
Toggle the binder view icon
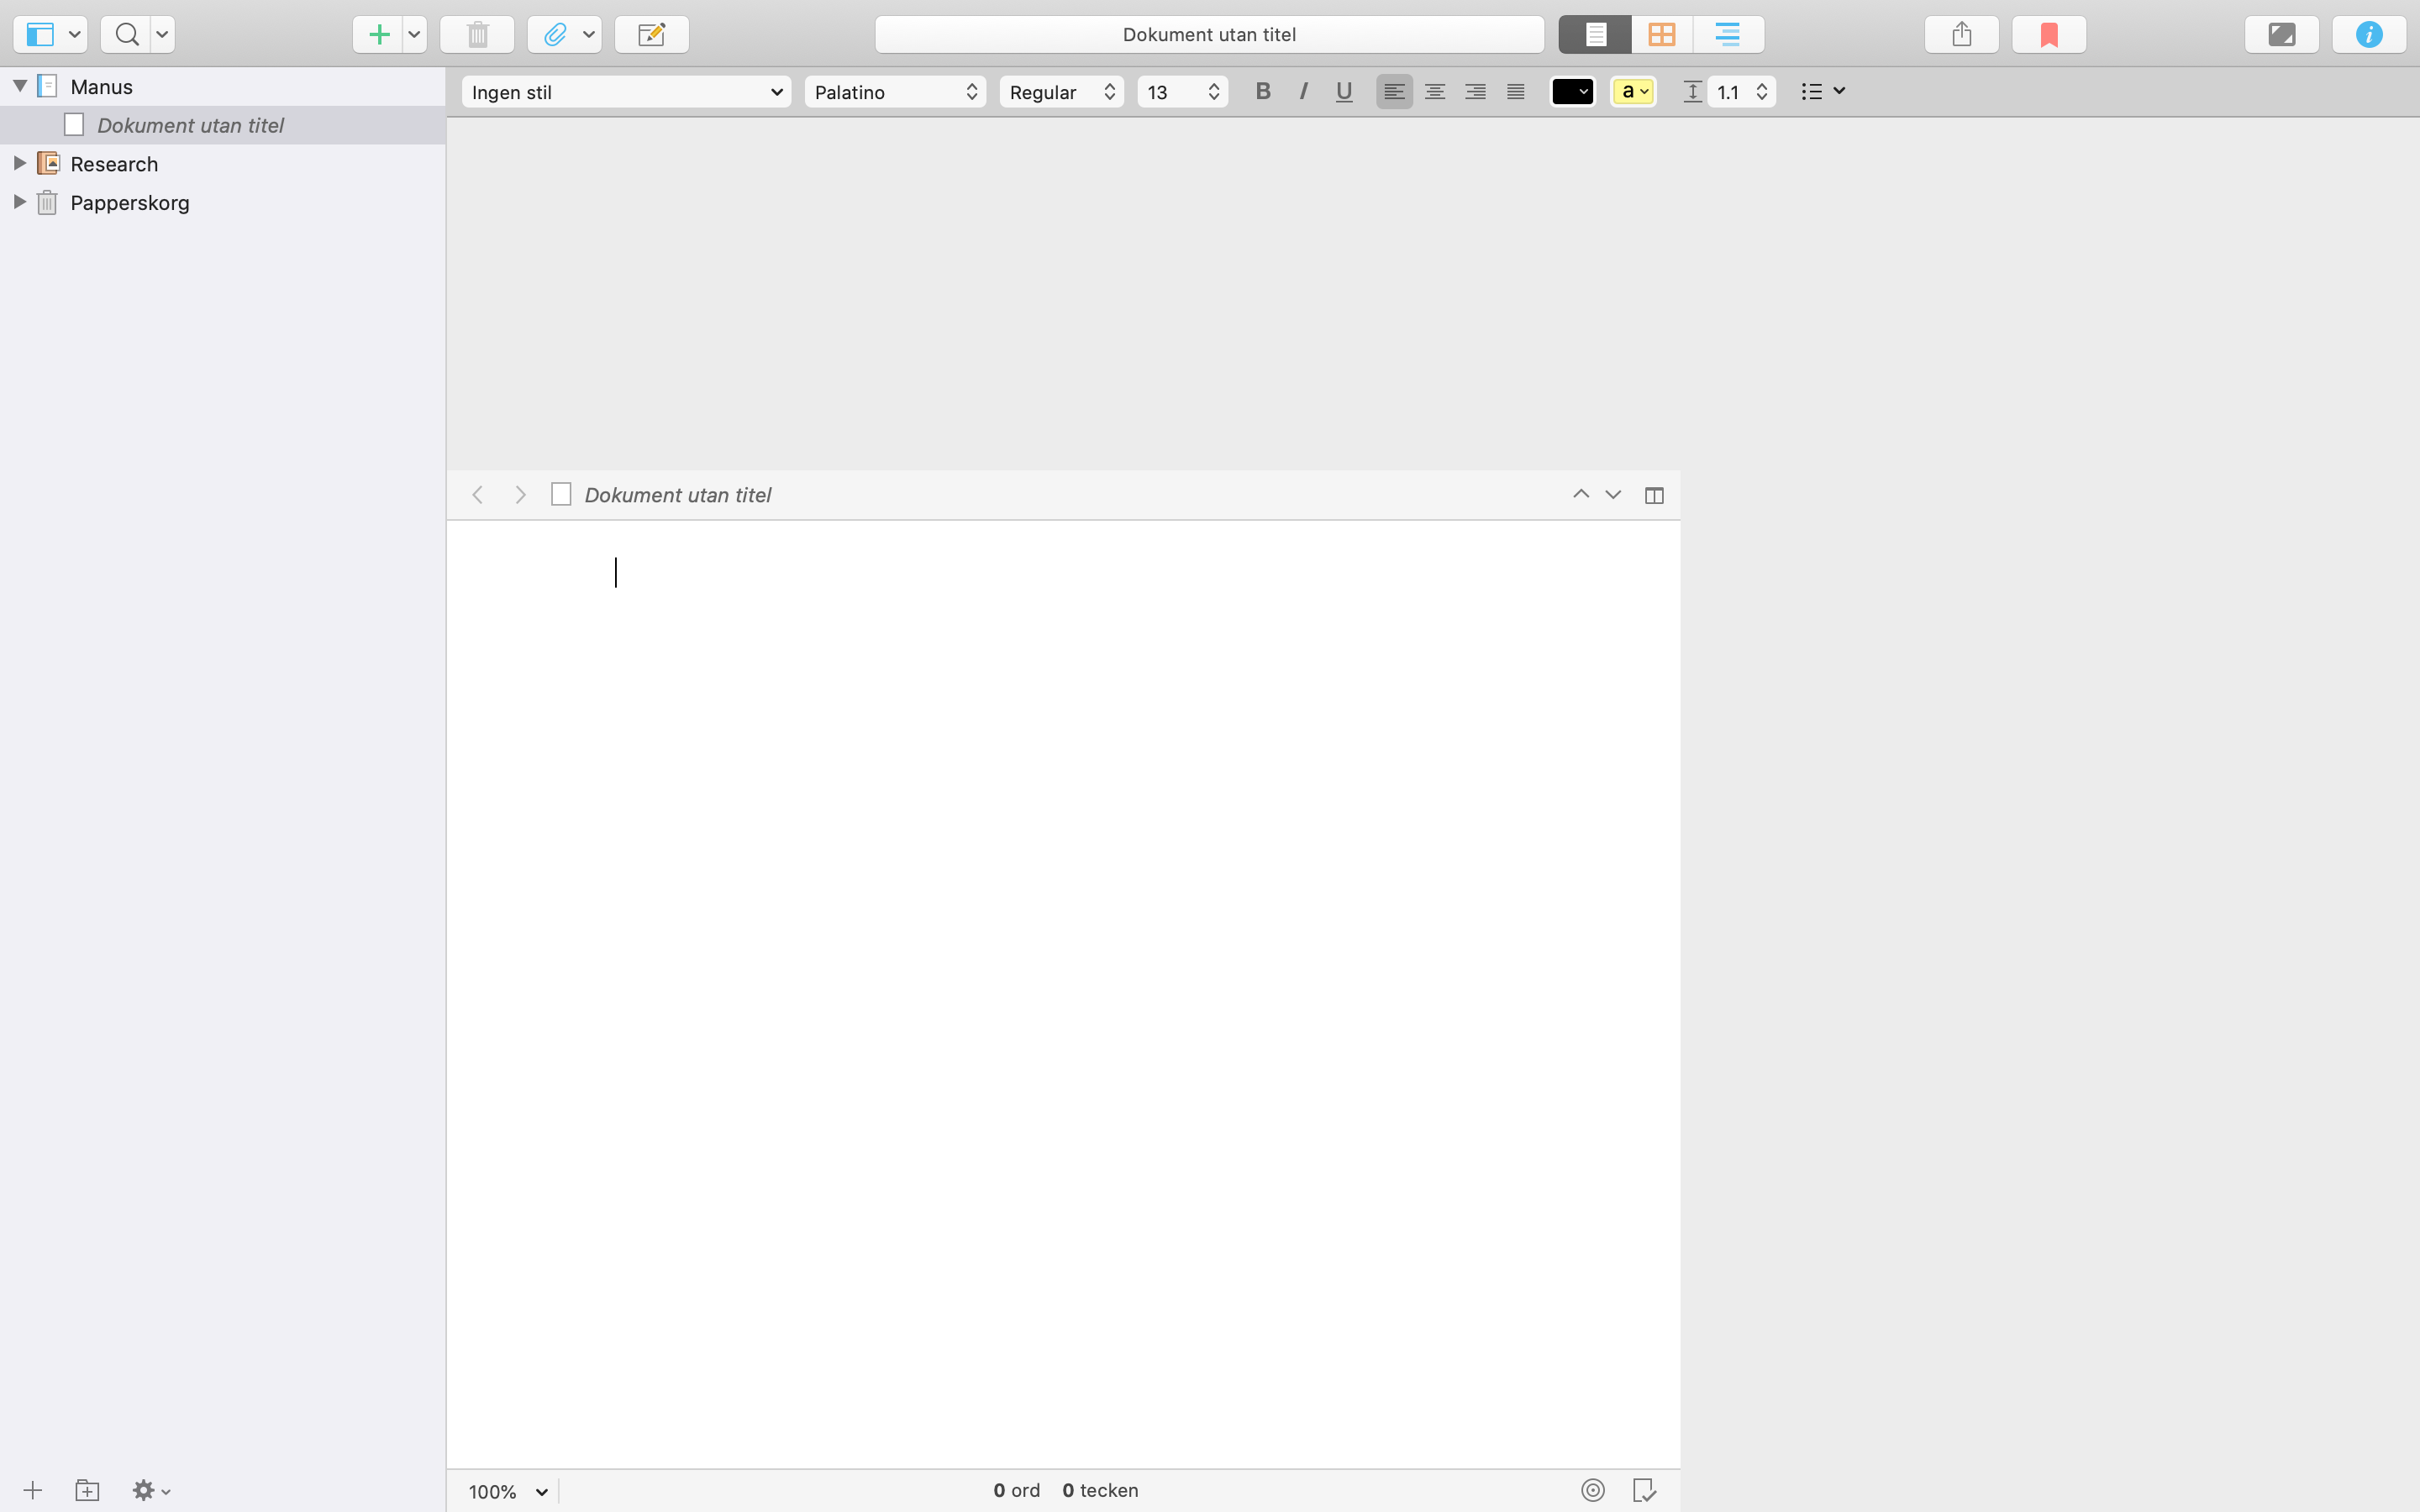pyautogui.click(x=39, y=34)
